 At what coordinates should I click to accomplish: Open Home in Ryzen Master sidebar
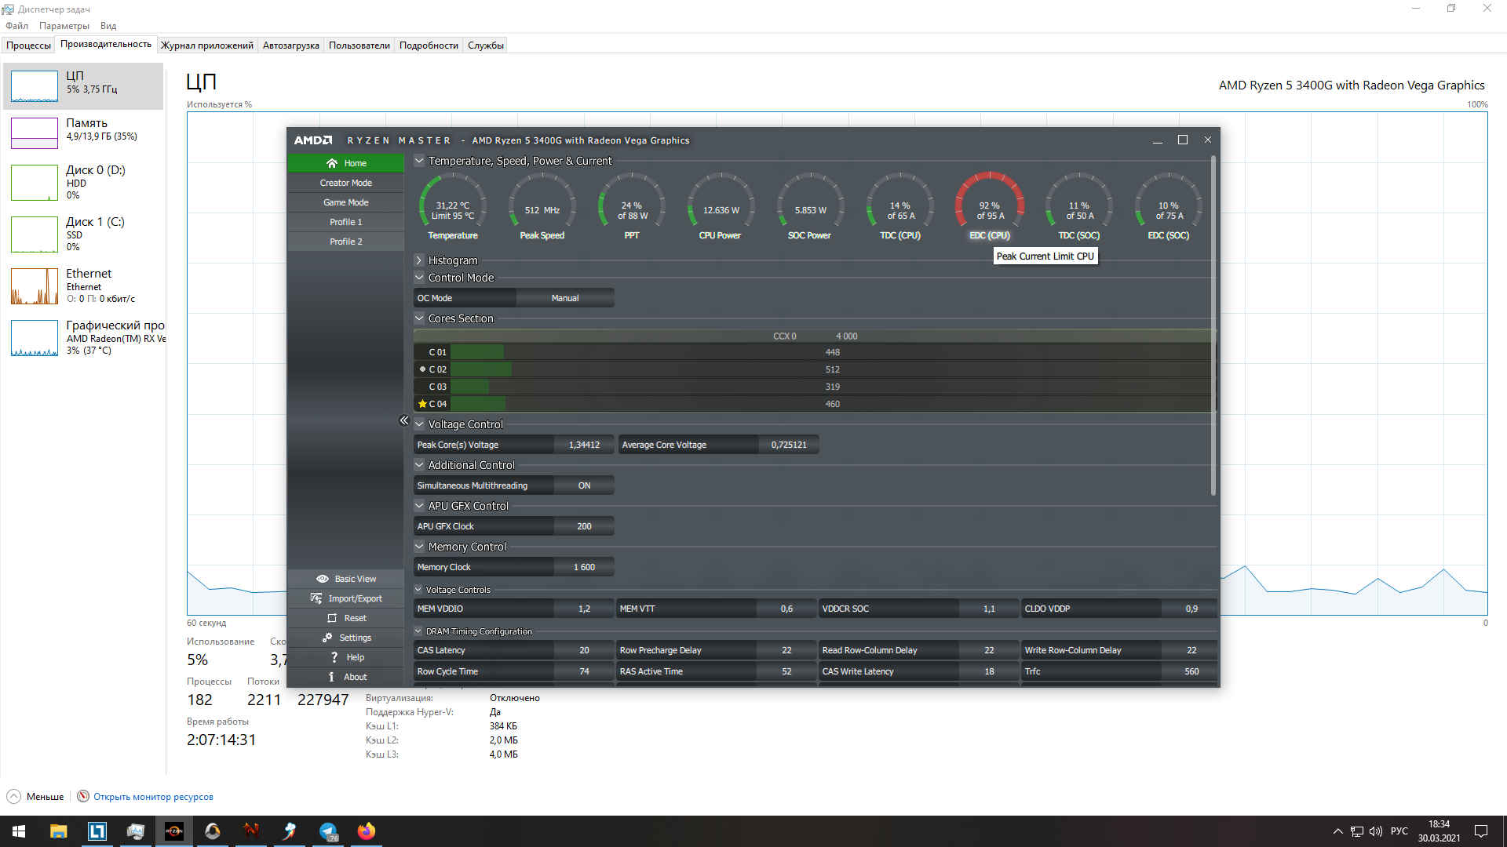pos(345,163)
